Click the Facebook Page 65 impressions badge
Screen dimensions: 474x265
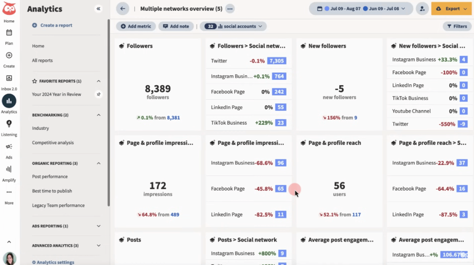[281, 189]
